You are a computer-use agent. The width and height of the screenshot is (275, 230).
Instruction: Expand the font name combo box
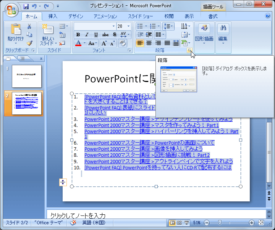click(x=113, y=26)
